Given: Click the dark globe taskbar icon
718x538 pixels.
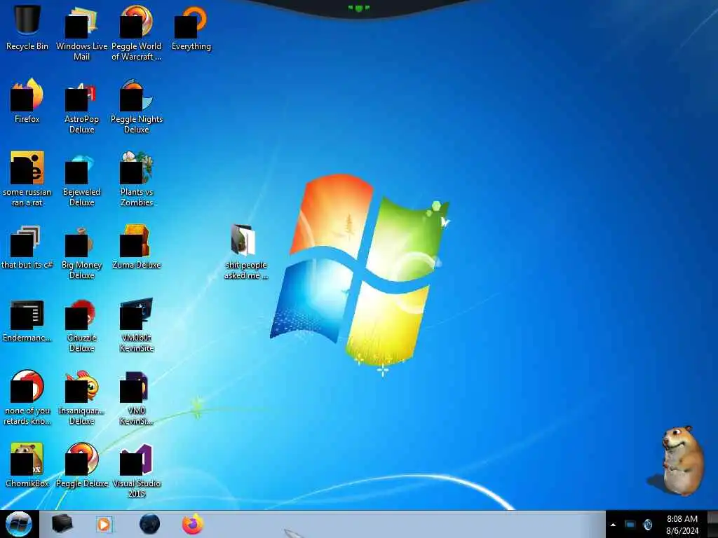Looking at the screenshot, I should coord(150,524).
